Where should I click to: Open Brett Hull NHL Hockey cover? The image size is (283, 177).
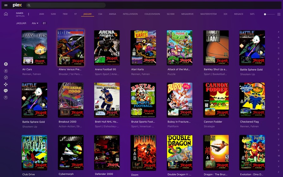click(107, 100)
